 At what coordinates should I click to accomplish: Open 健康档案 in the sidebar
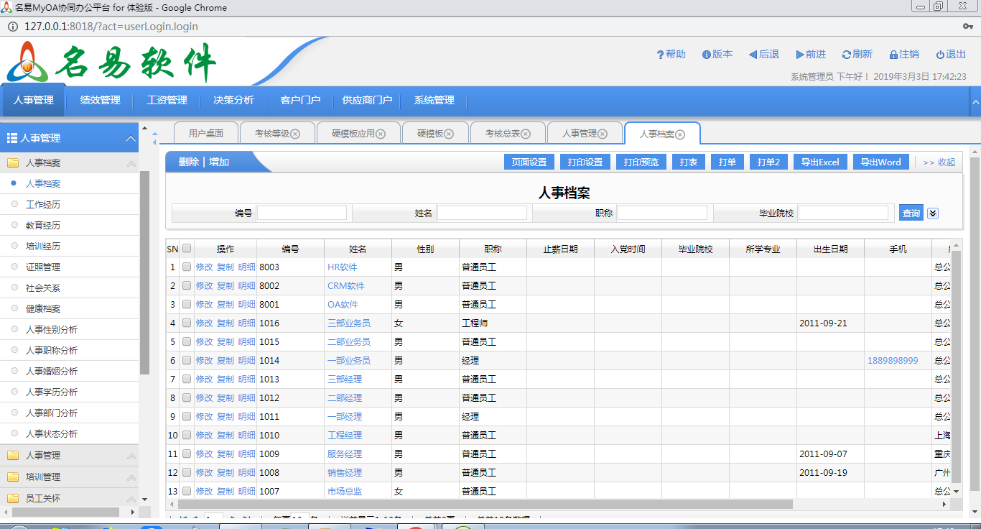click(43, 309)
